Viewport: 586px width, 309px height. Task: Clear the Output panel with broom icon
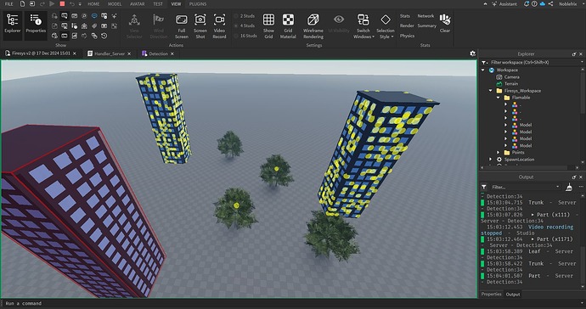point(569,187)
